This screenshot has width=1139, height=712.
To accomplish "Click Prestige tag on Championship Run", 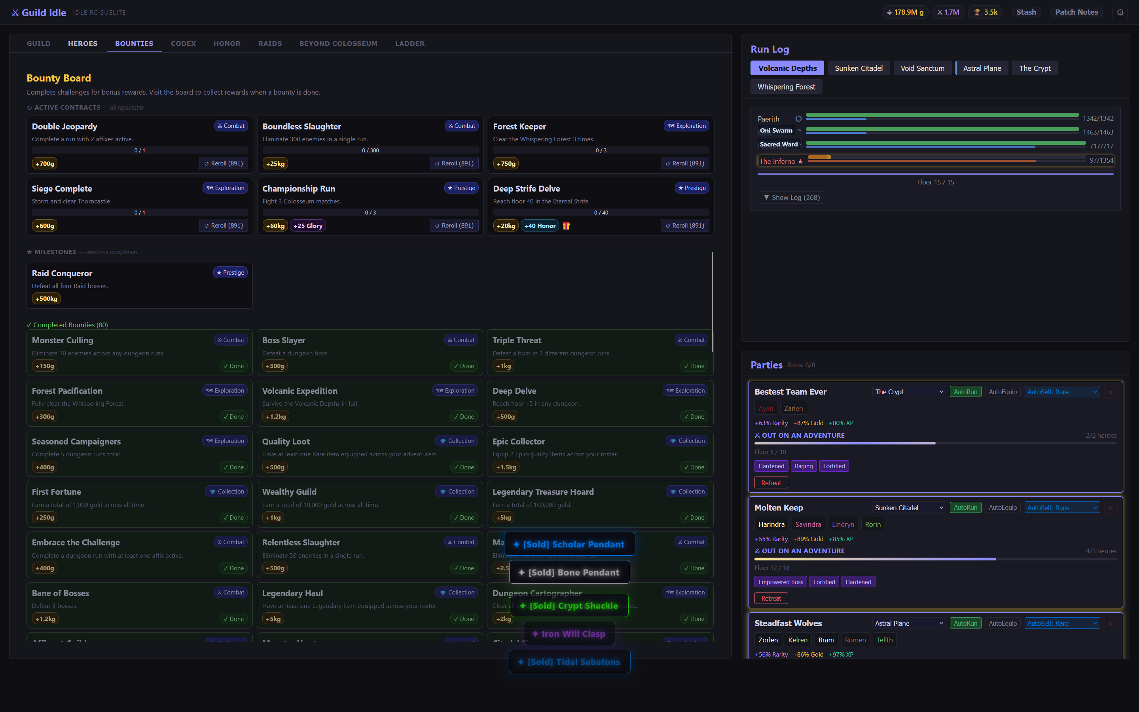I will click(461, 188).
